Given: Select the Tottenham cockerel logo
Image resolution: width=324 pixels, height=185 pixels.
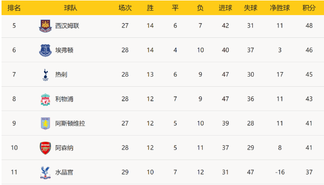Looking at the screenshot, I should tap(45, 75).
